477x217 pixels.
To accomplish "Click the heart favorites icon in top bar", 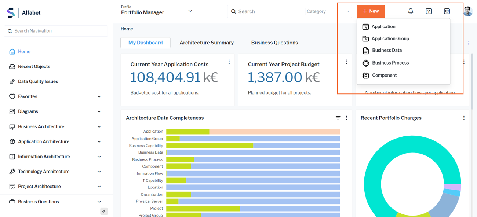I will [447, 11].
